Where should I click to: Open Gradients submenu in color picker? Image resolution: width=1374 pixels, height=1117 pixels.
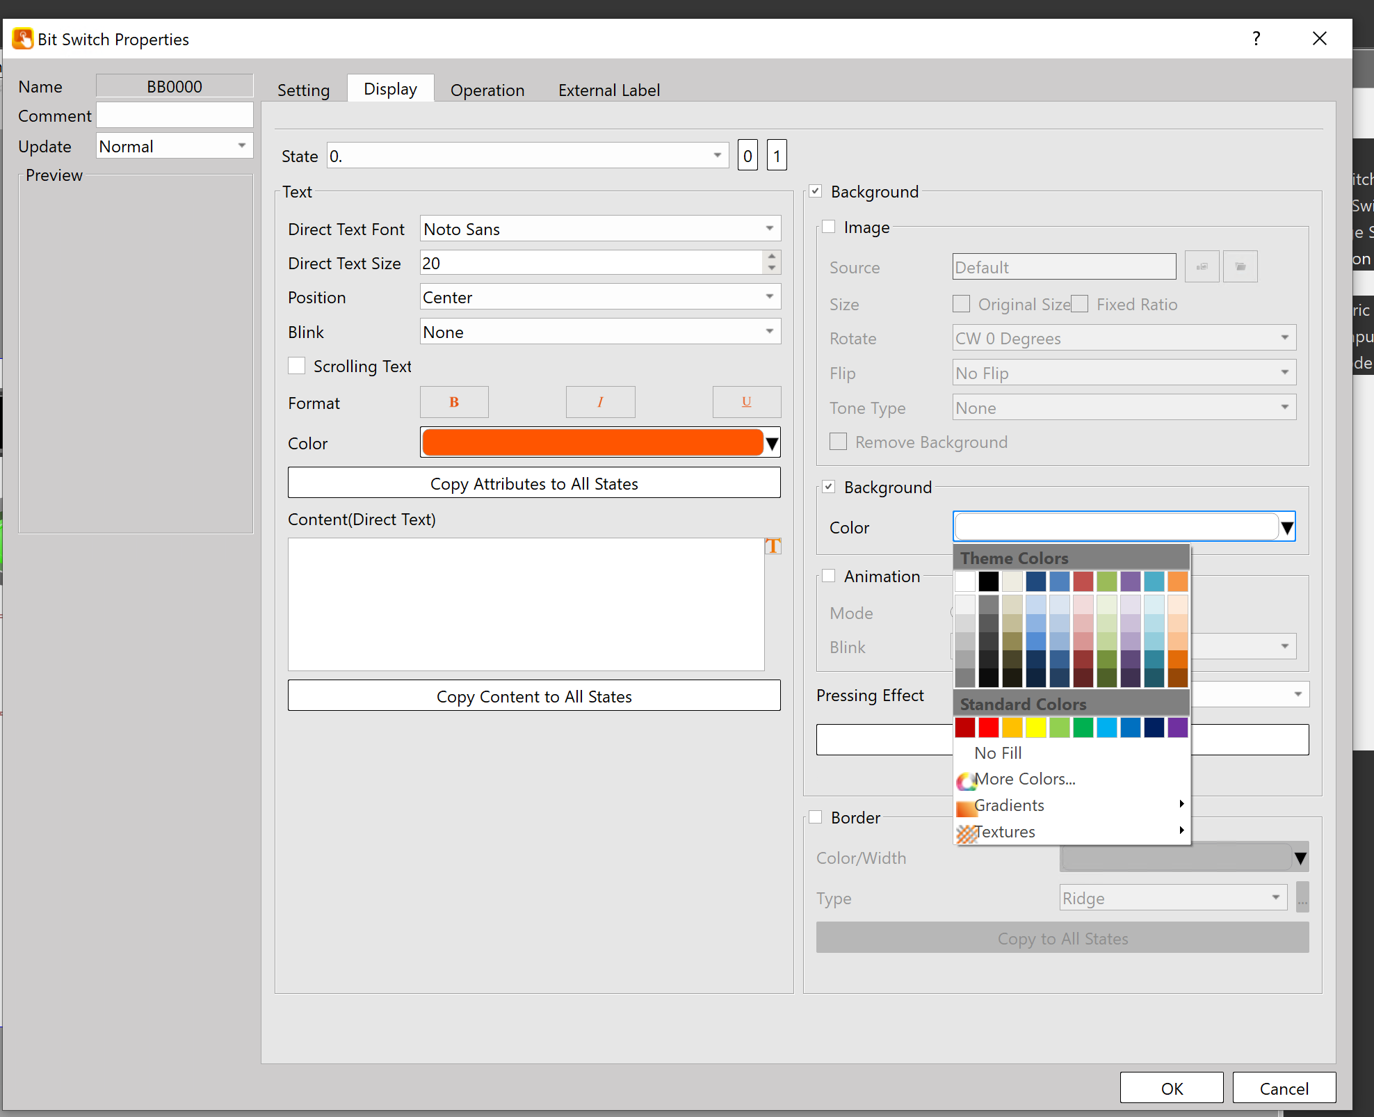(x=1008, y=805)
